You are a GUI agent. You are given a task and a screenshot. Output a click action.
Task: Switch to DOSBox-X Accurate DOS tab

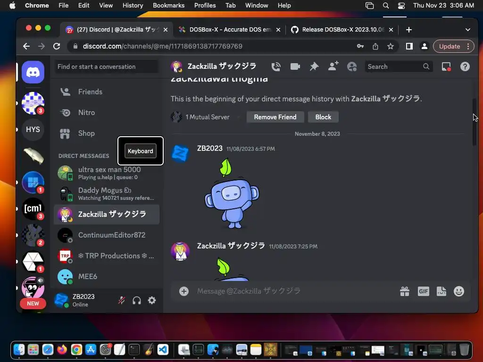pyautogui.click(x=230, y=30)
